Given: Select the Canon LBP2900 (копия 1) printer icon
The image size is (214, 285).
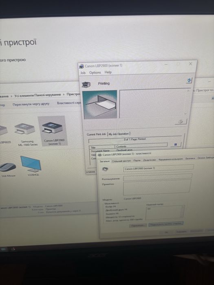Looking at the screenshot, I should 53,131.
